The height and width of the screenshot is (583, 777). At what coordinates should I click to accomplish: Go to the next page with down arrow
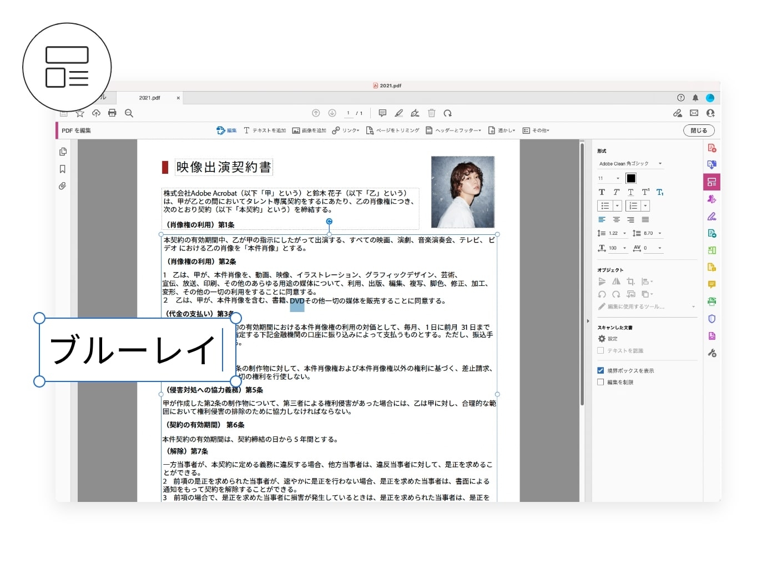tap(332, 113)
